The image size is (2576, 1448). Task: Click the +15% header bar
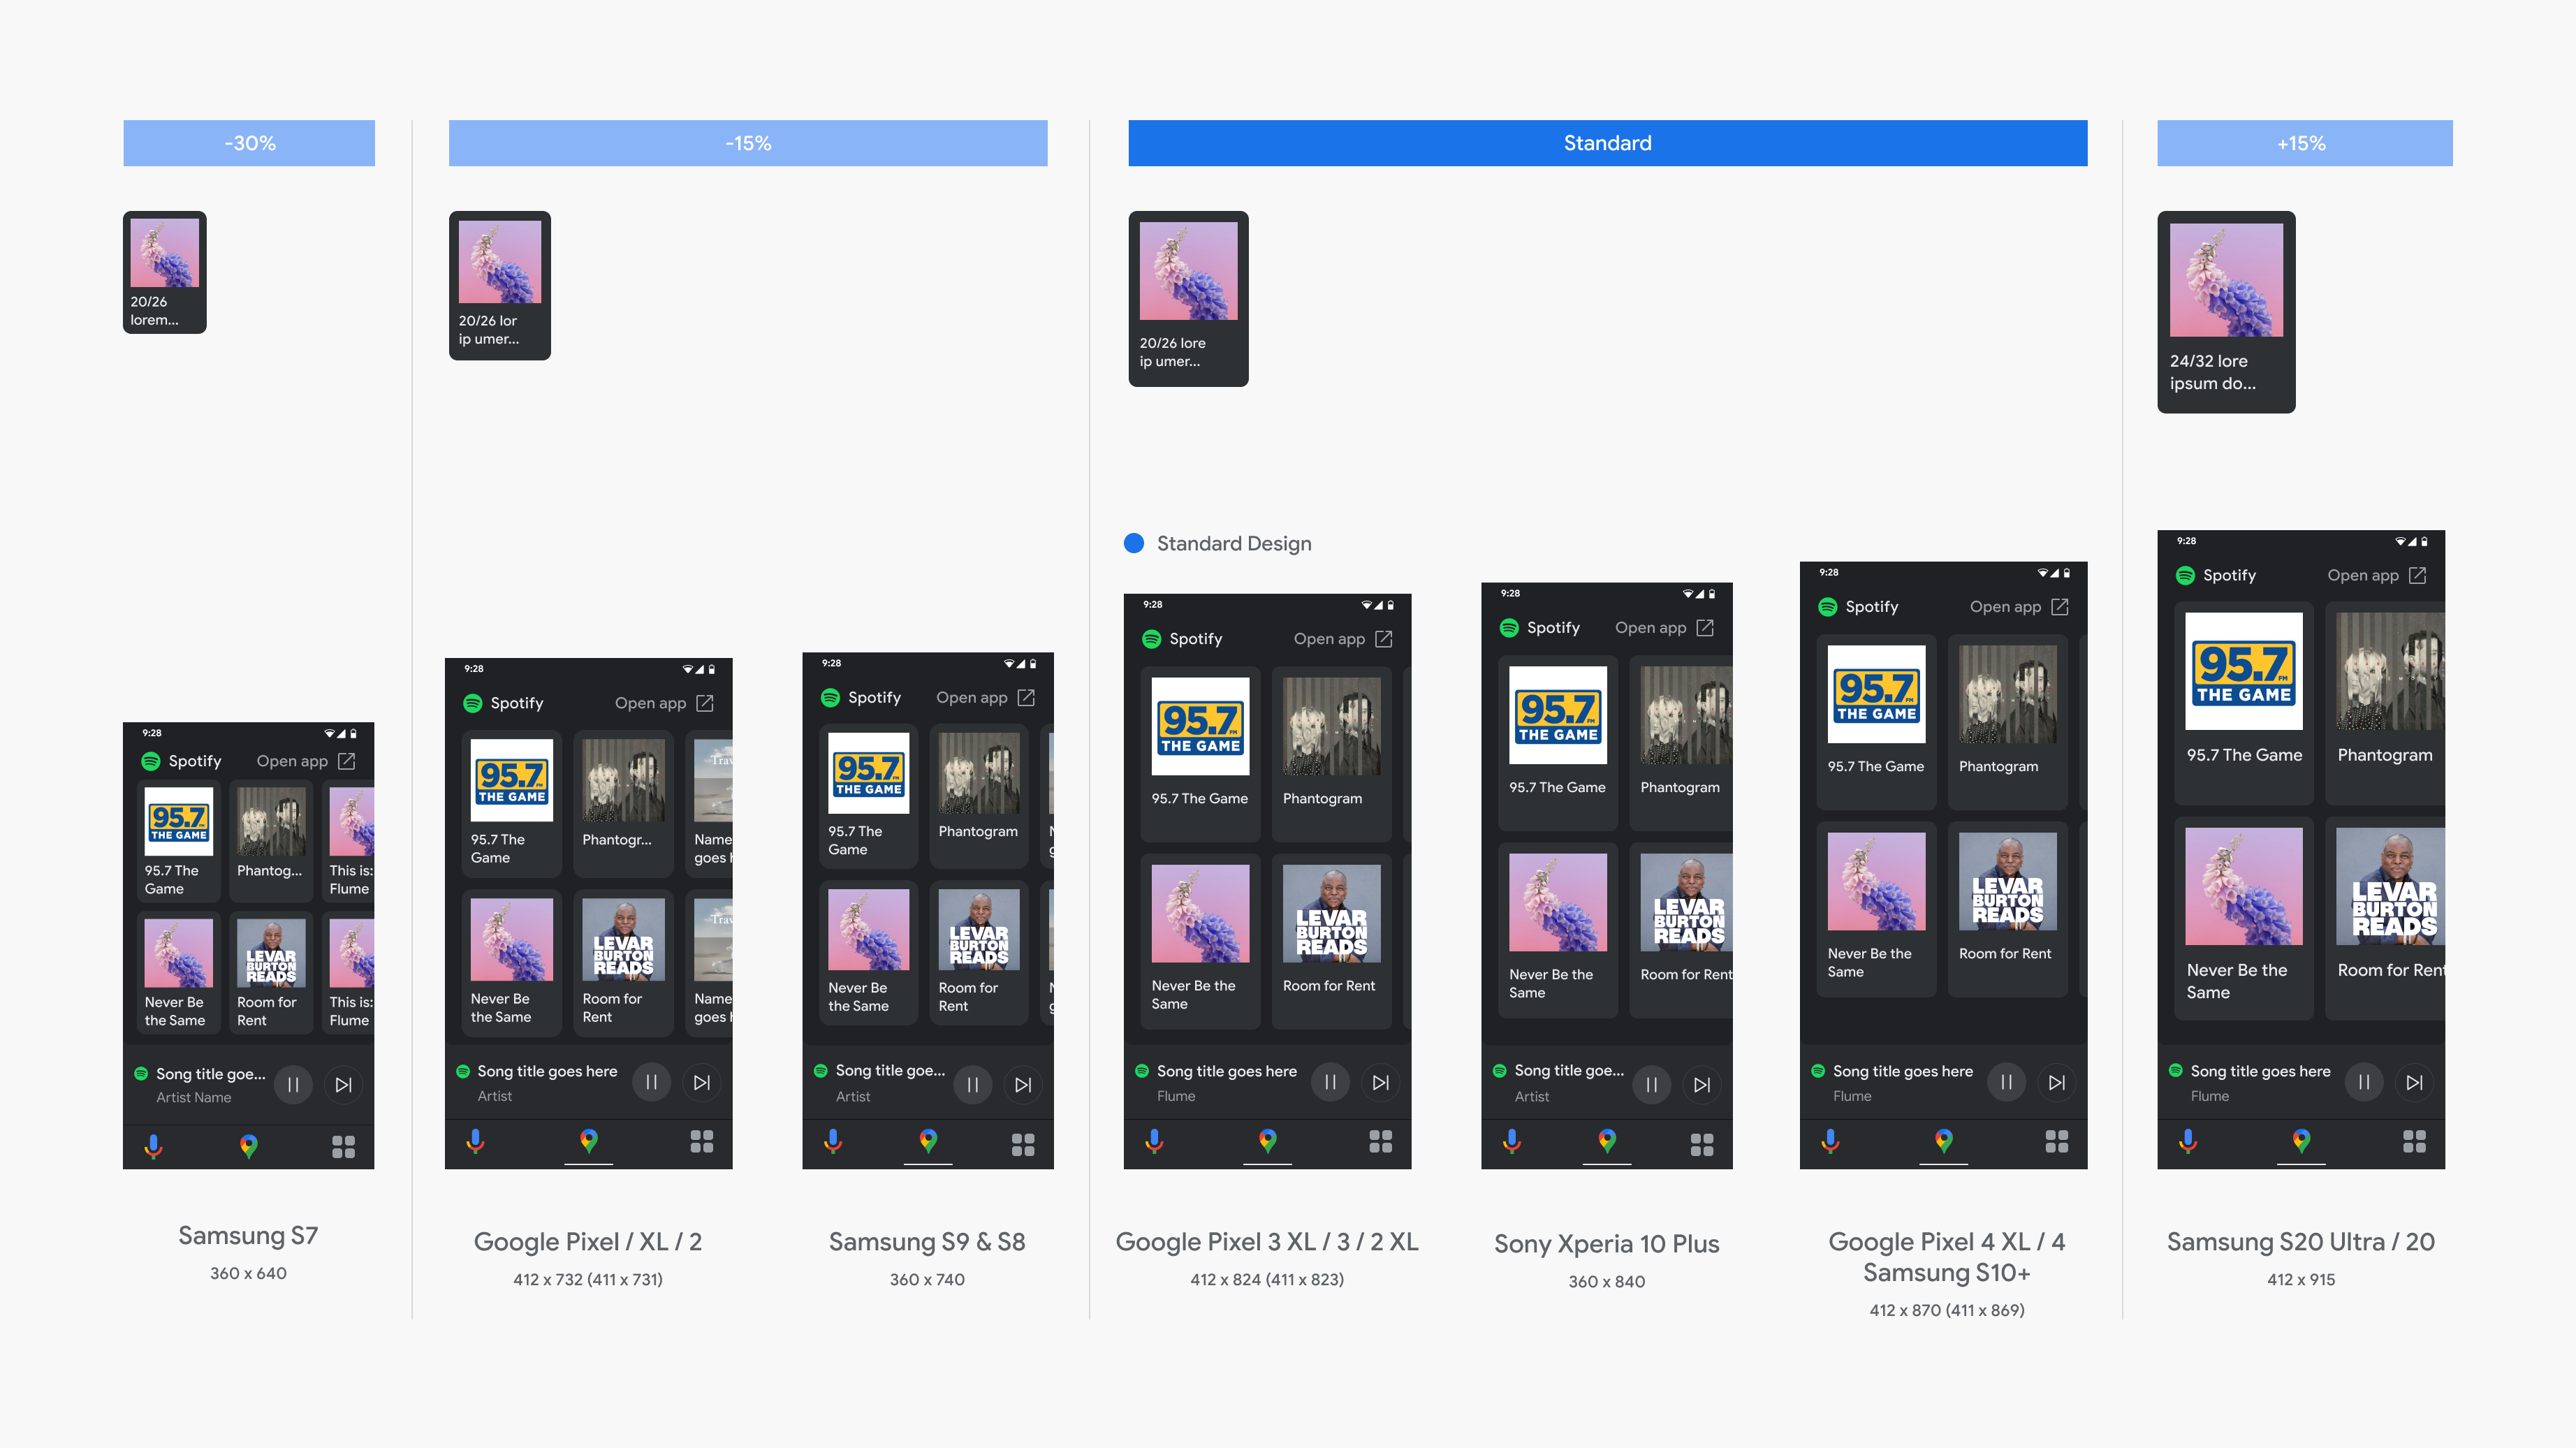coord(2304,143)
